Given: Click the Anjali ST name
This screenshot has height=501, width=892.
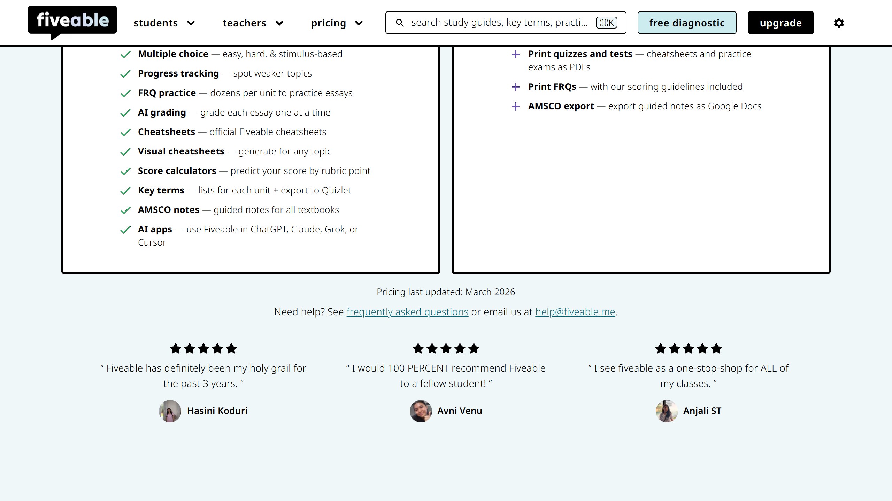Looking at the screenshot, I should tap(702, 411).
